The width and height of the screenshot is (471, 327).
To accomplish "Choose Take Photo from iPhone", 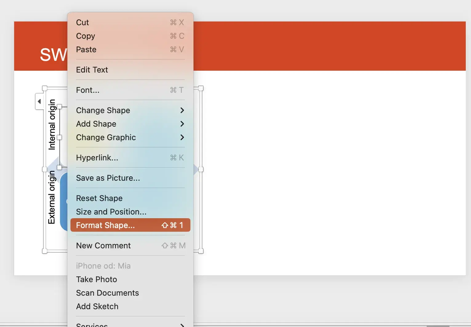I will [96, 279].
